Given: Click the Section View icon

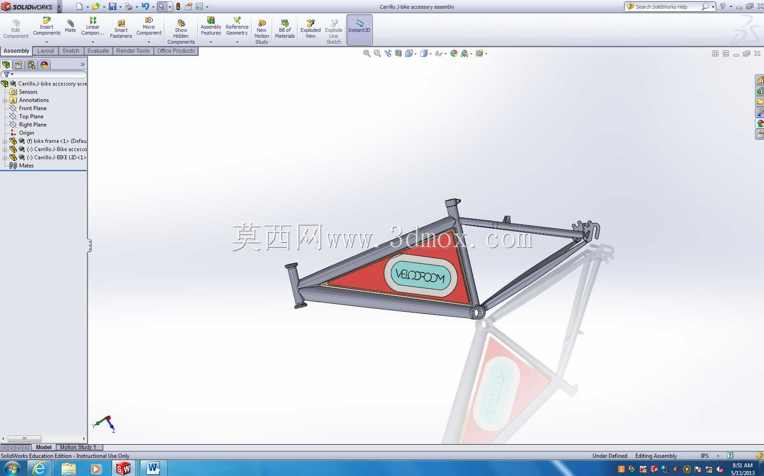Looking at the screenshot, I should (398, 53).
